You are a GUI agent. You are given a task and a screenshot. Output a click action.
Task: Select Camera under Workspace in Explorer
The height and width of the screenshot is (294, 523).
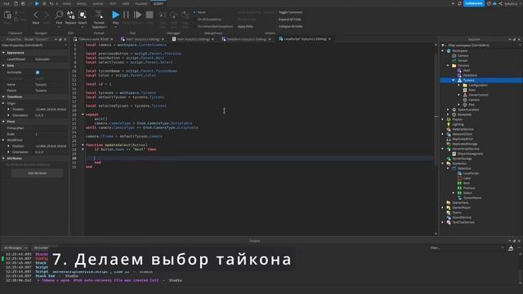[463, 56]
